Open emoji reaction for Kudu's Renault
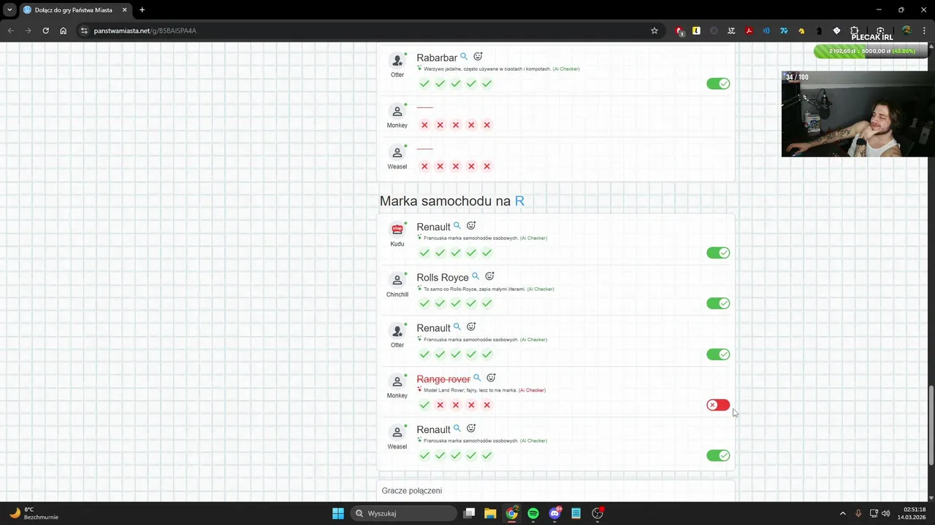The image size is (935, 525). click(x=471, y=225)
